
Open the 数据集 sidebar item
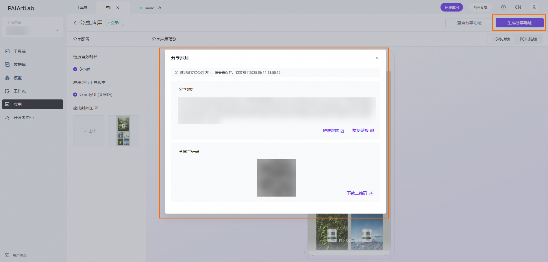[33, 65]
